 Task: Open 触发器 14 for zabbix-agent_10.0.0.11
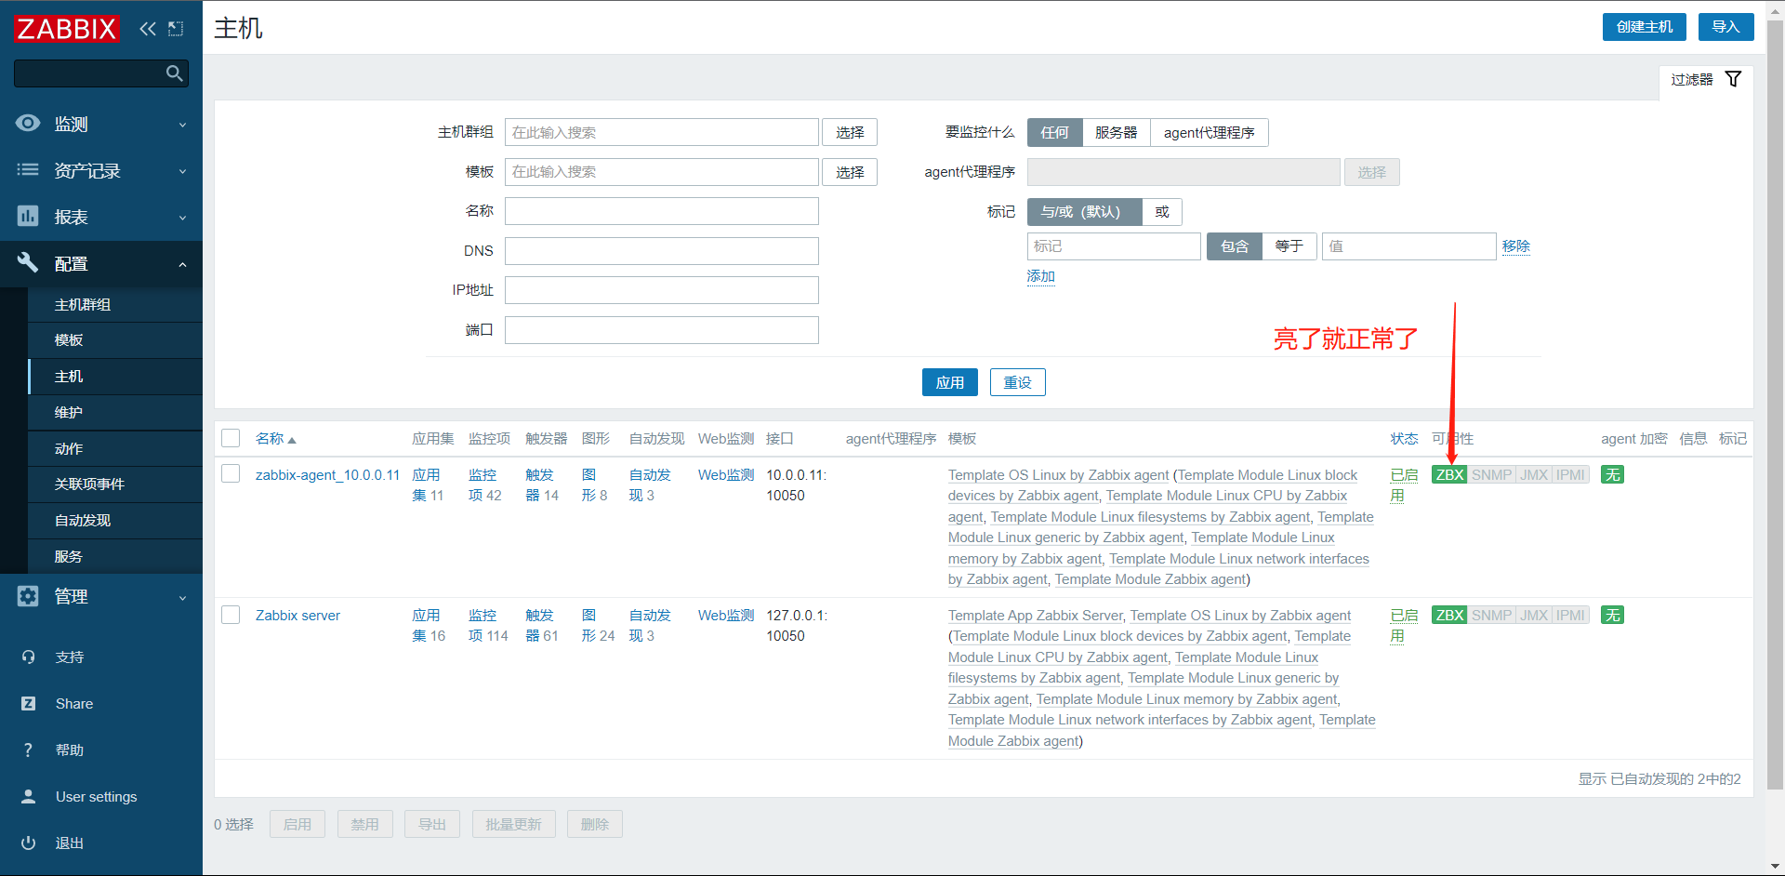542,485
